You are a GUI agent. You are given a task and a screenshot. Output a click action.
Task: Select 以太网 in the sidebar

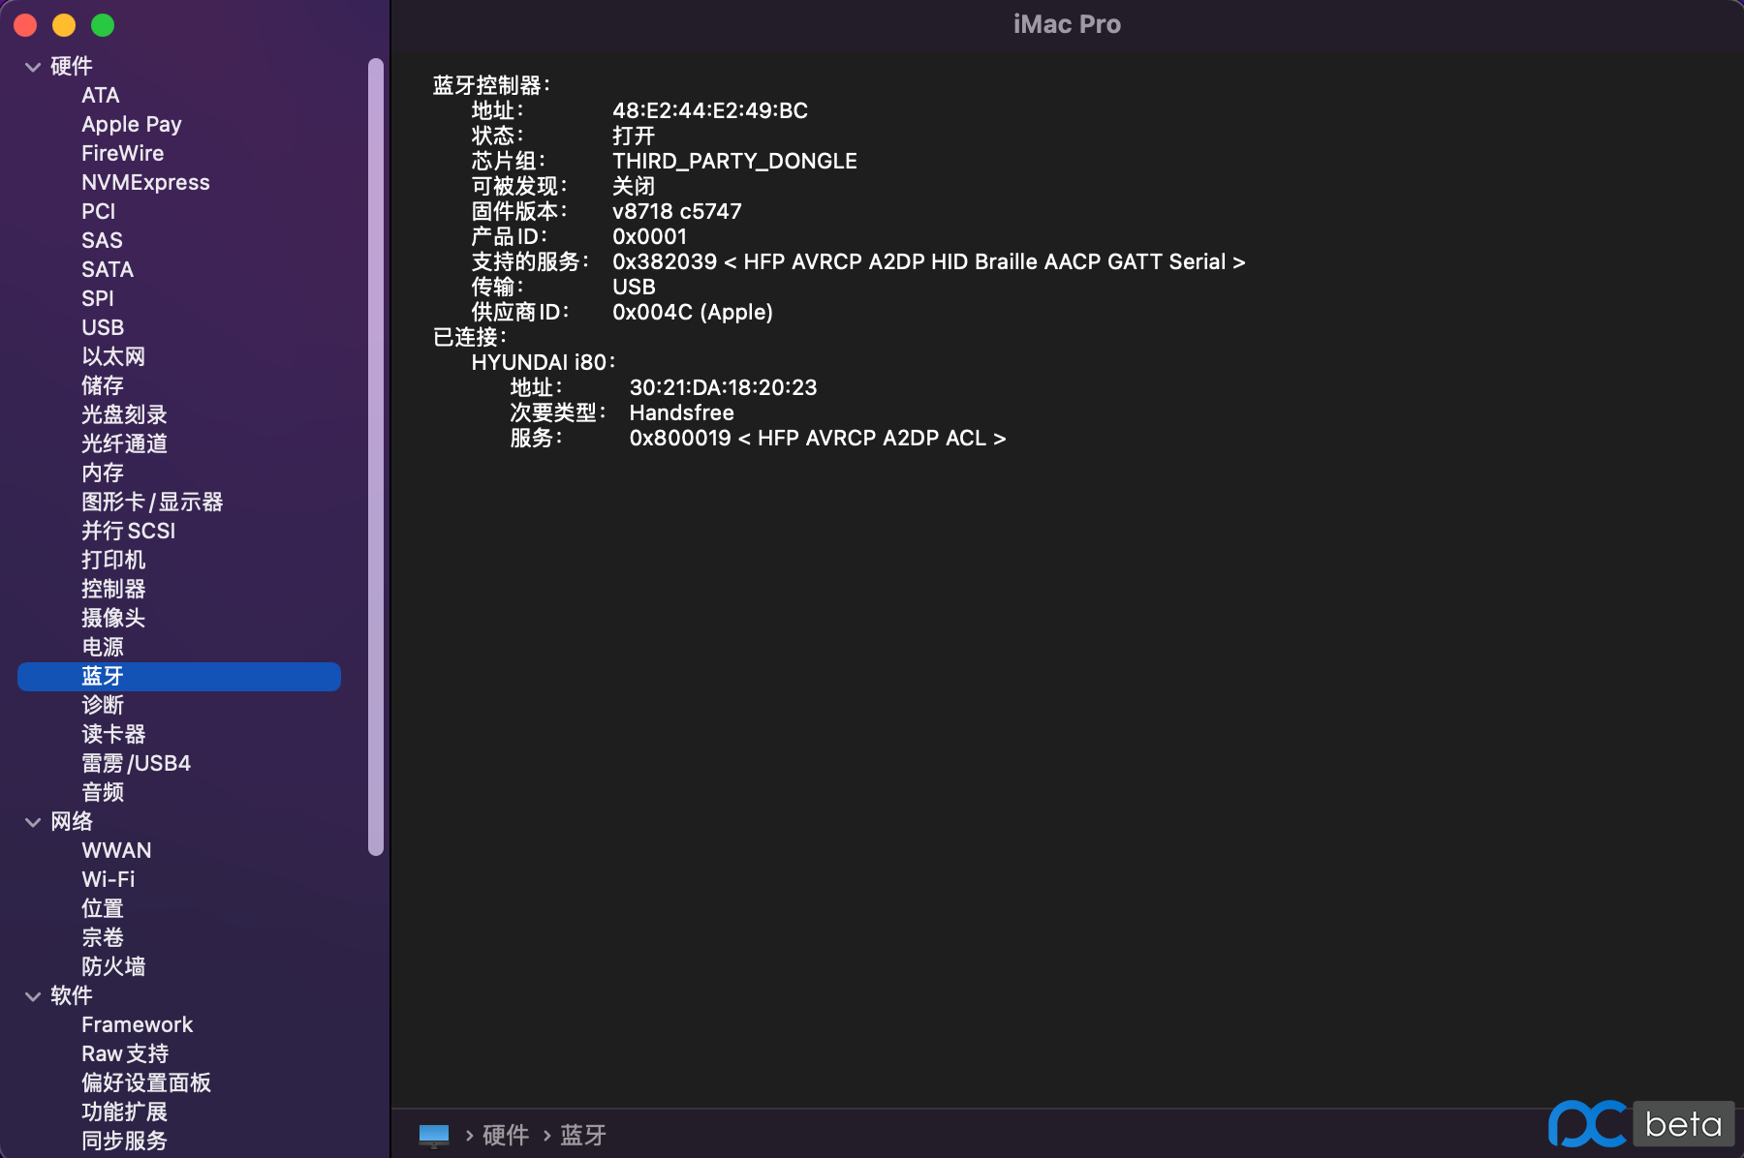pos(113,356)
